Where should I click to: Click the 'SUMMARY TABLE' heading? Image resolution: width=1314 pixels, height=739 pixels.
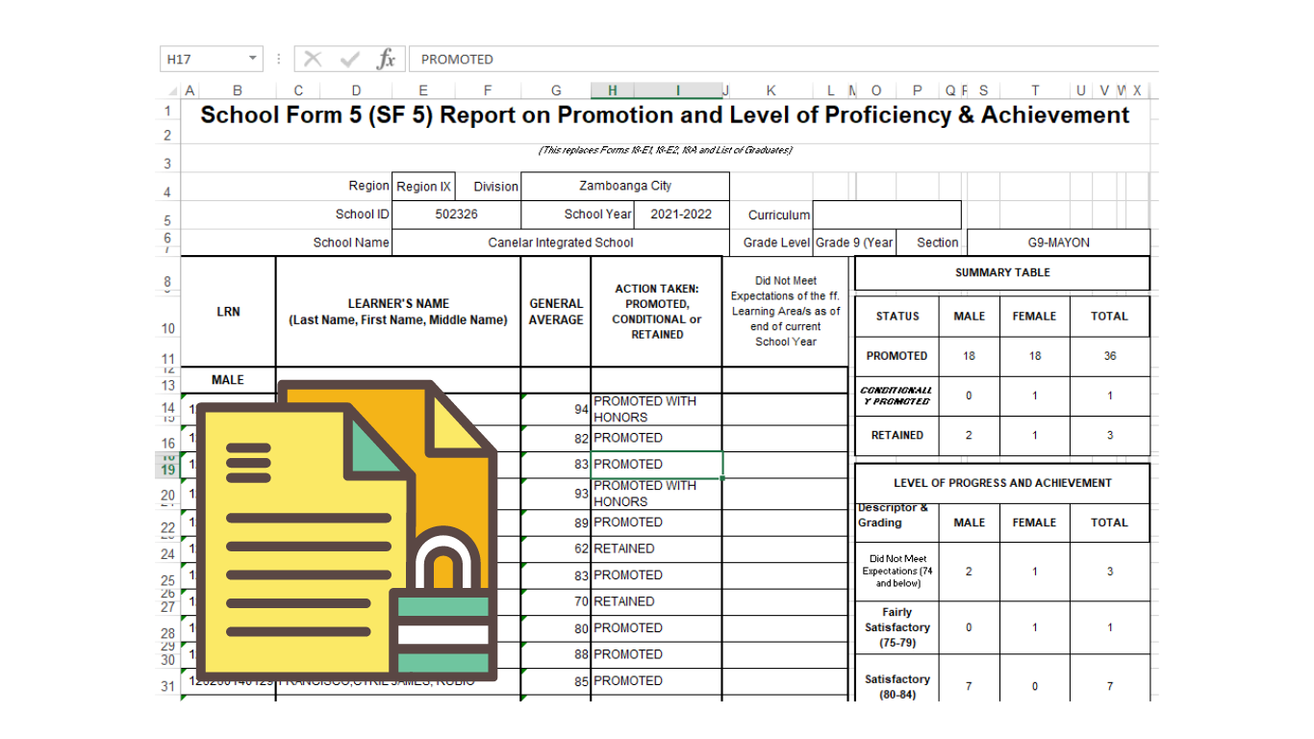tap(1002, 273)
